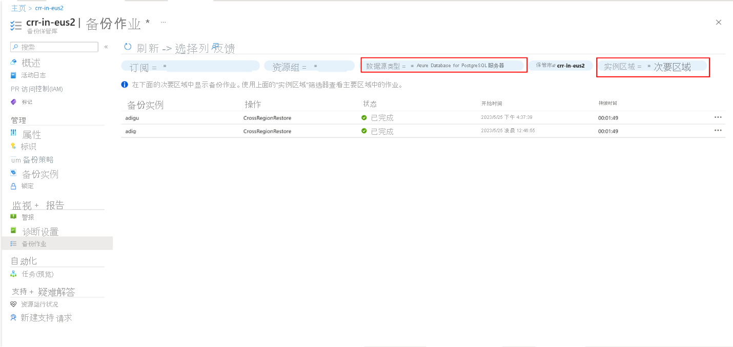
Task: Click the Resource health (资源运行状况) heart icon
Action: [x=14, y=304]
